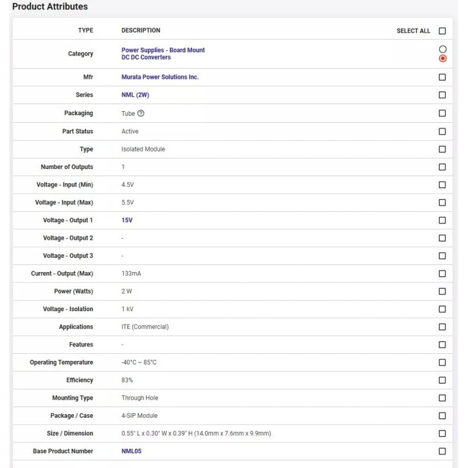Tick the Mfr row checkbox

pos(442,77)
